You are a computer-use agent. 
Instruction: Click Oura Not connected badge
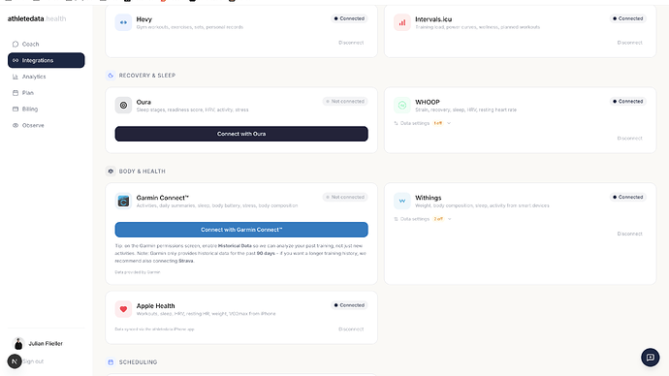coord(345,102)
